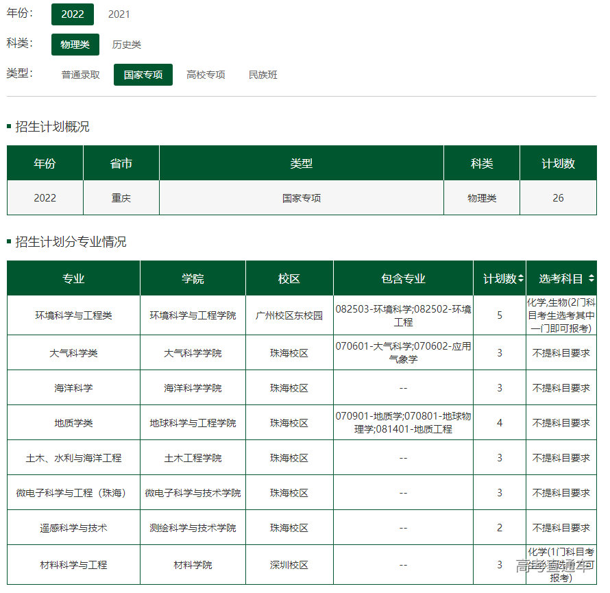Switch to 历史类 subject category

coord(126,45)
